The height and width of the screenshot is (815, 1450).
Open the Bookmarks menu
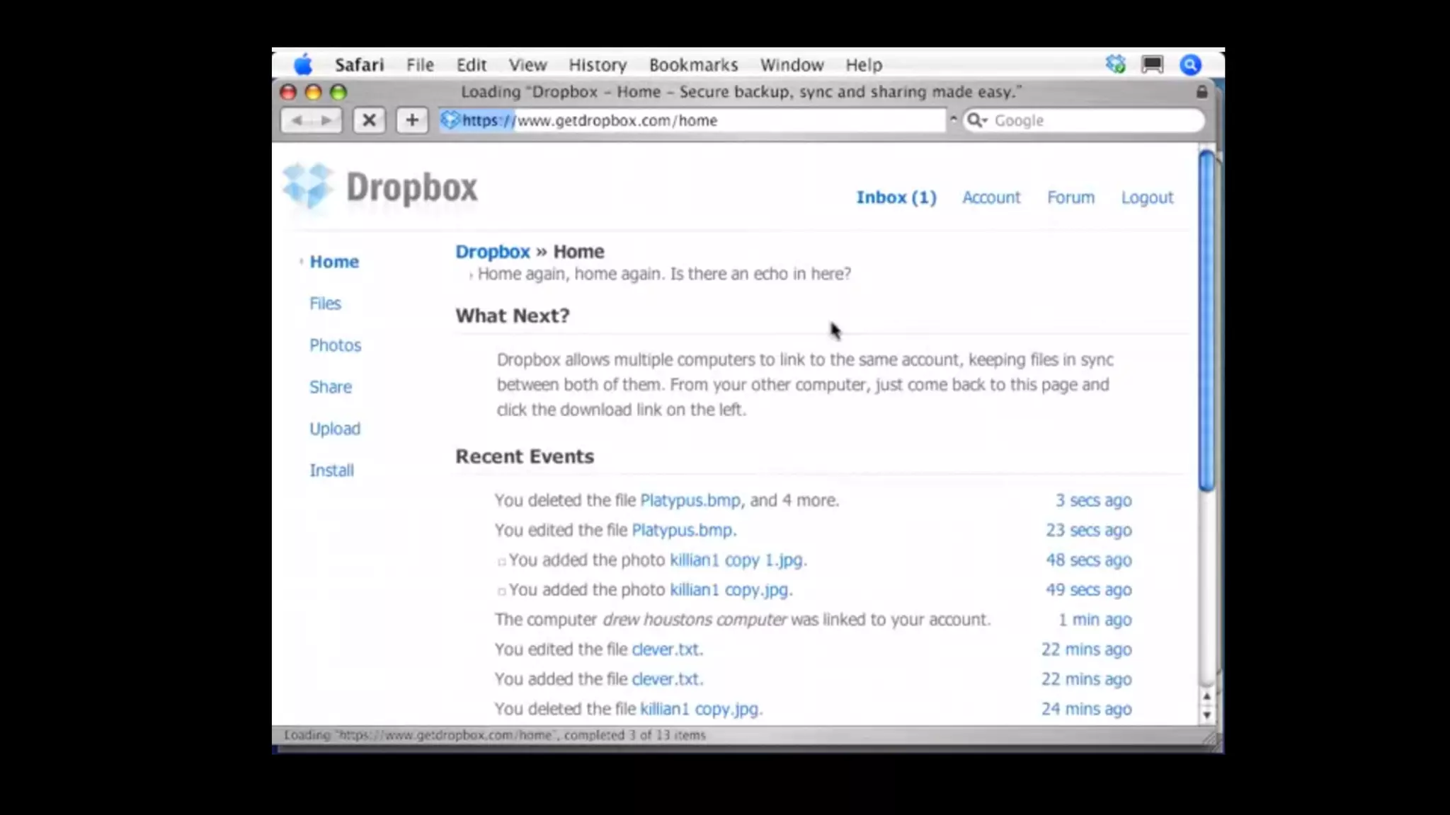click(x=693, y=65)
